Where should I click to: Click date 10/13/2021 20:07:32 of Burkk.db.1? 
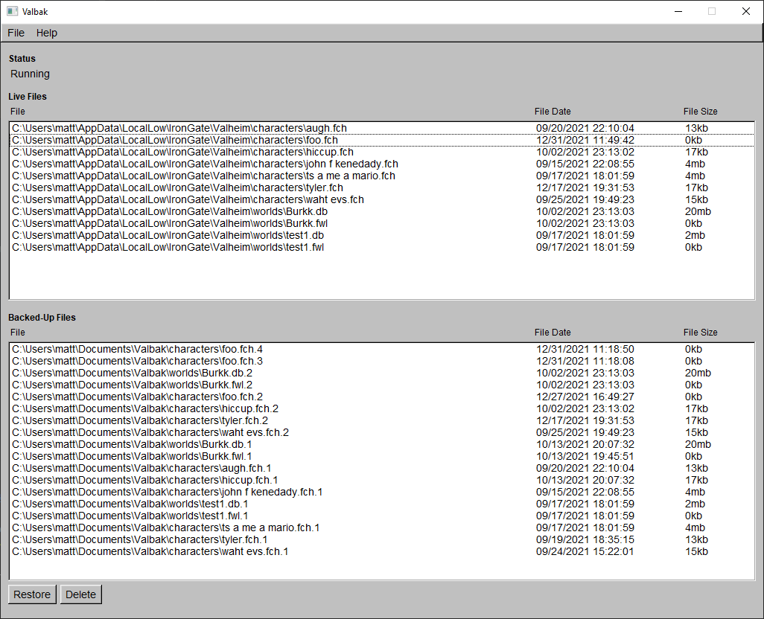(585, 444)
